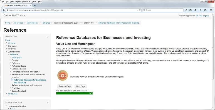The image size is (215, 110).
Task: Open the History menu
Action: pyautogui.click(x=18, y=1)
